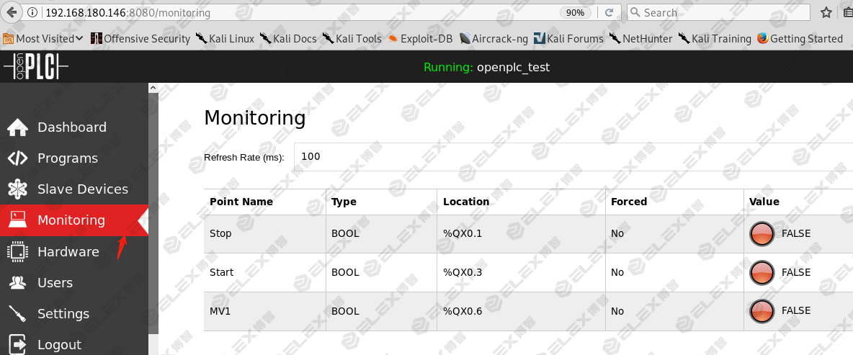Click the Programs code icon

click(17, 158)
